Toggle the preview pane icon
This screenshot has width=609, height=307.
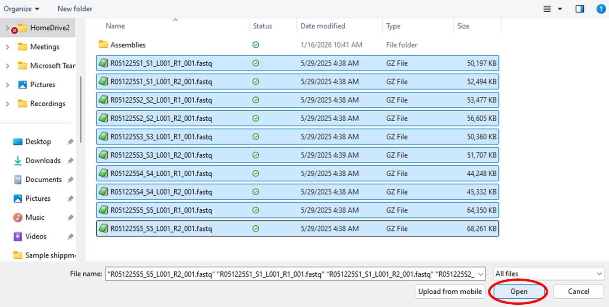(x=579, y=9)
